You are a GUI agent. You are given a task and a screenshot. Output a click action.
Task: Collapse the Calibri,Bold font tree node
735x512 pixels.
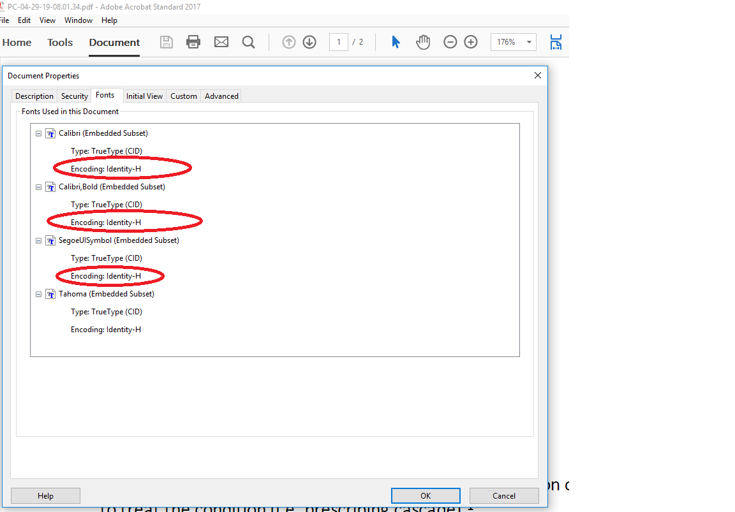pyautogui.click(x=38, y=187)
